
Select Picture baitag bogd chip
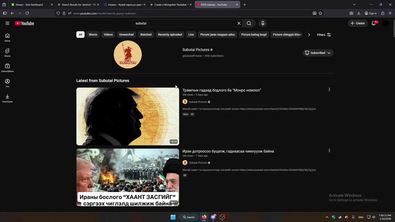coord(254,35)
